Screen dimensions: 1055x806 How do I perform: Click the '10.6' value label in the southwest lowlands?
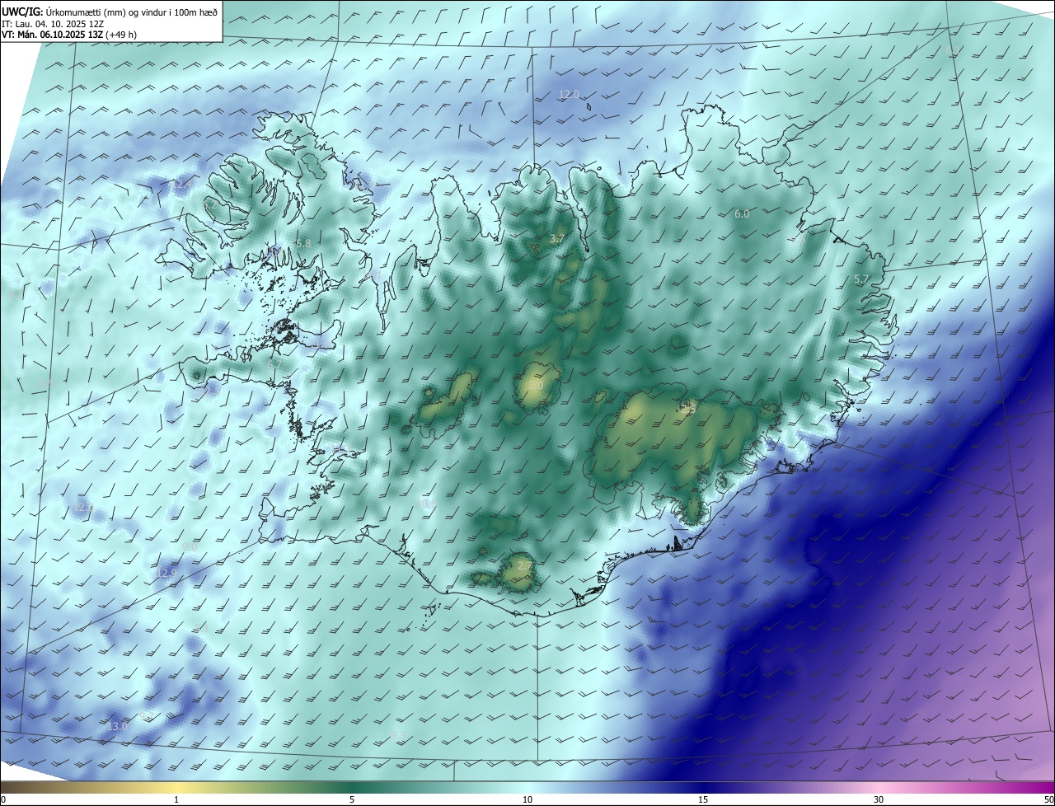pyautogui.click(x=427, y=504)
